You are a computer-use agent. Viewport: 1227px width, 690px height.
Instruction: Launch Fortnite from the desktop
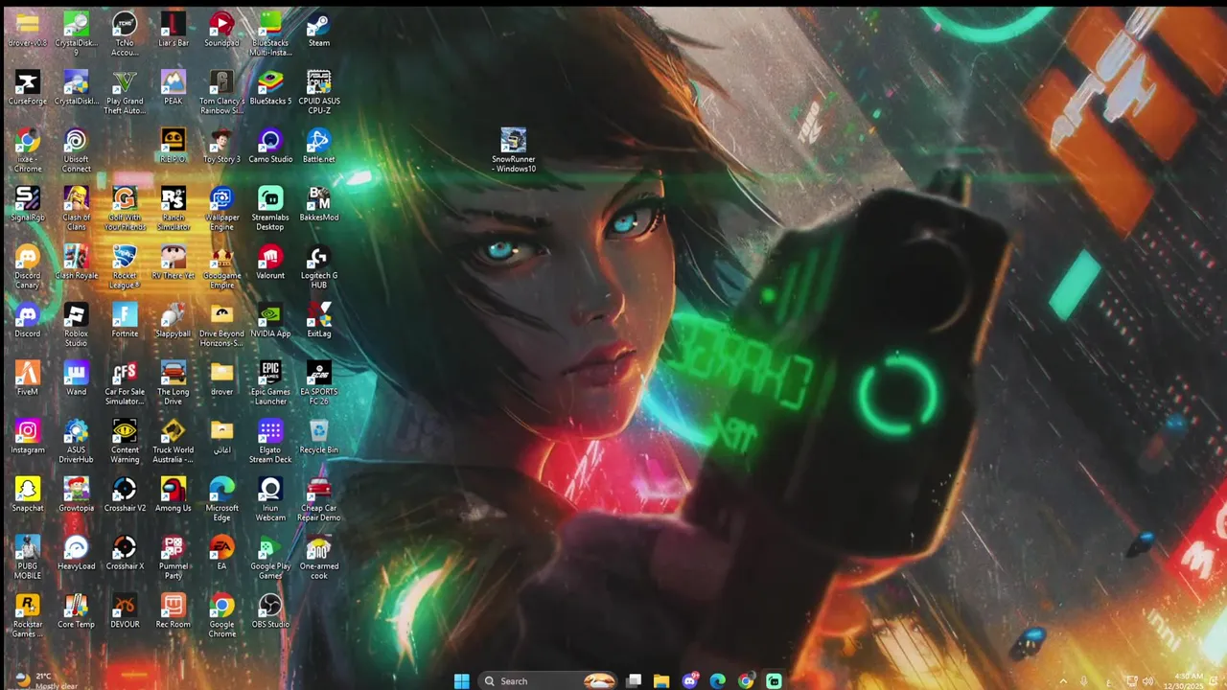click(x=125, y=321)
